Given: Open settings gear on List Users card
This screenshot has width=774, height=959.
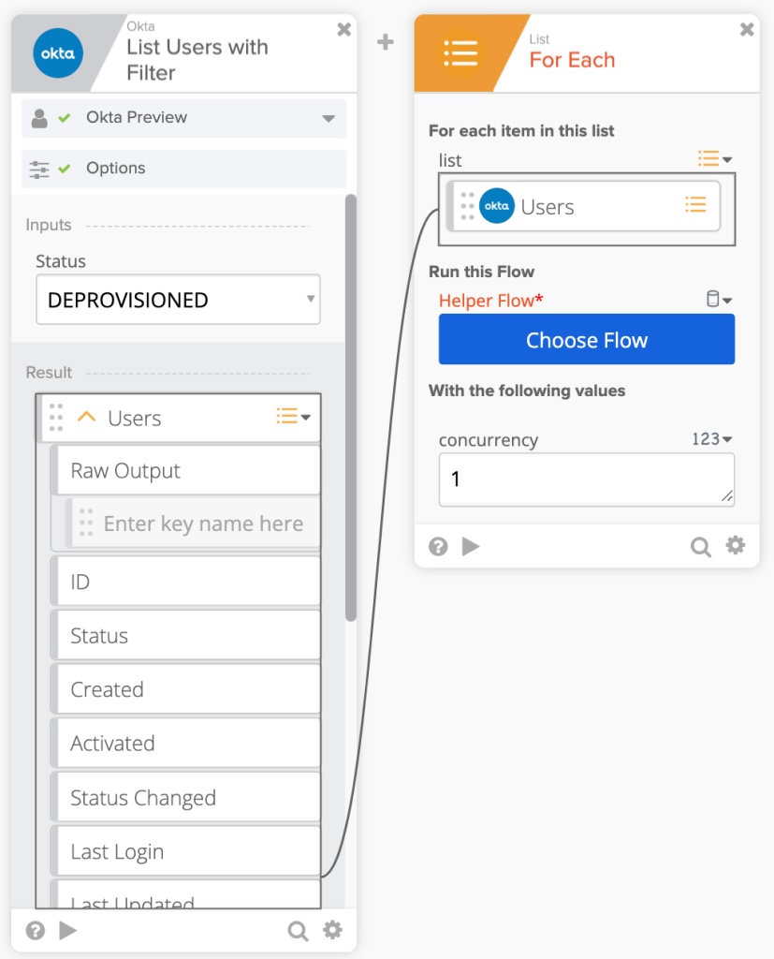Looking at the screenshot, I should coord(332,930).
